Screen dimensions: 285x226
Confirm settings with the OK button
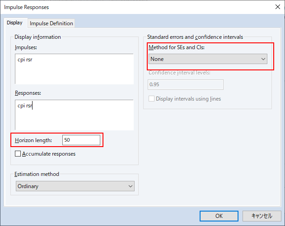click(219, 216)
